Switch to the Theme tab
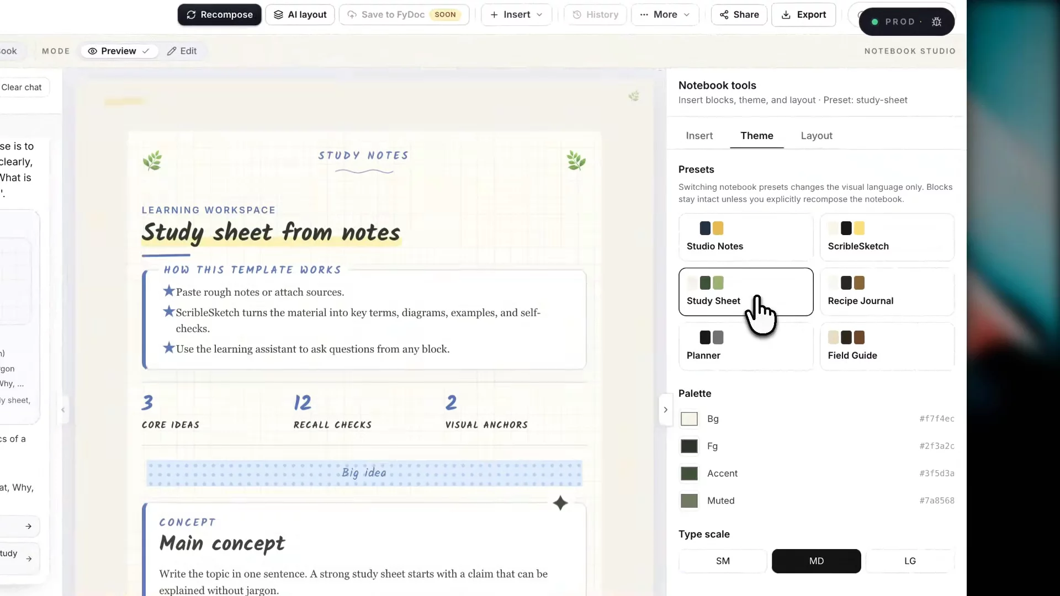Viewport: 1060px width, 596px height. (757, 136)
